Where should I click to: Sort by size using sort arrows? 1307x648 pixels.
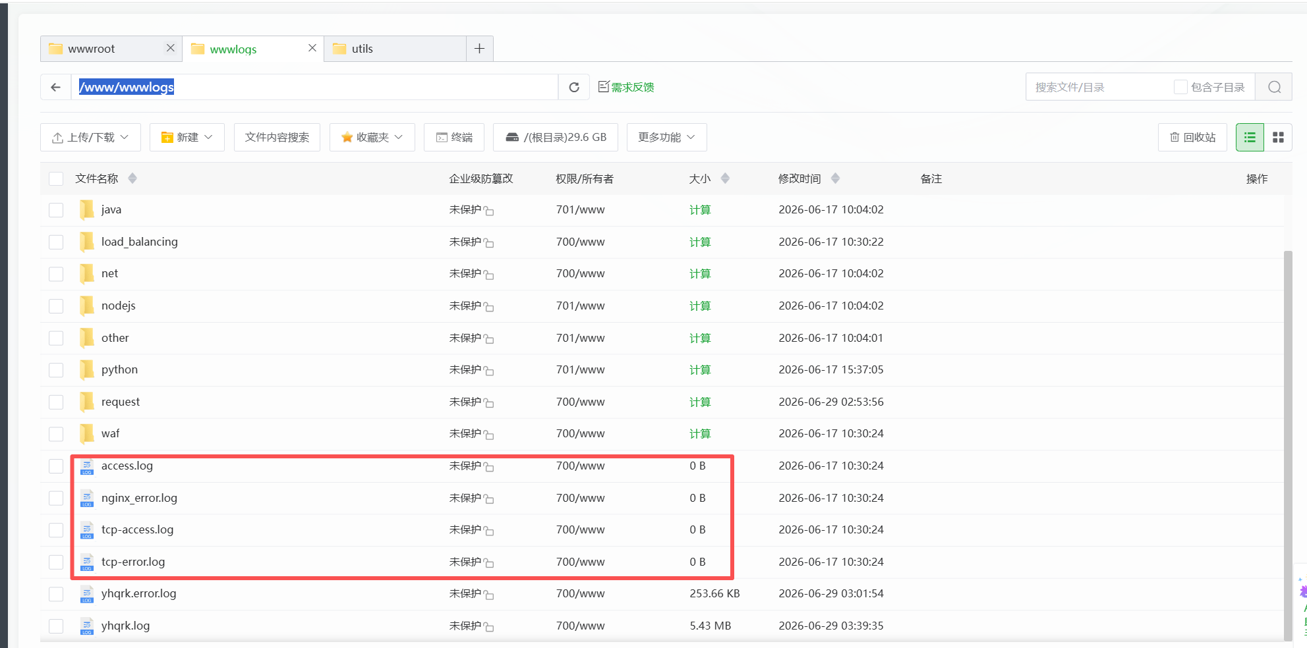coord(725,178)
